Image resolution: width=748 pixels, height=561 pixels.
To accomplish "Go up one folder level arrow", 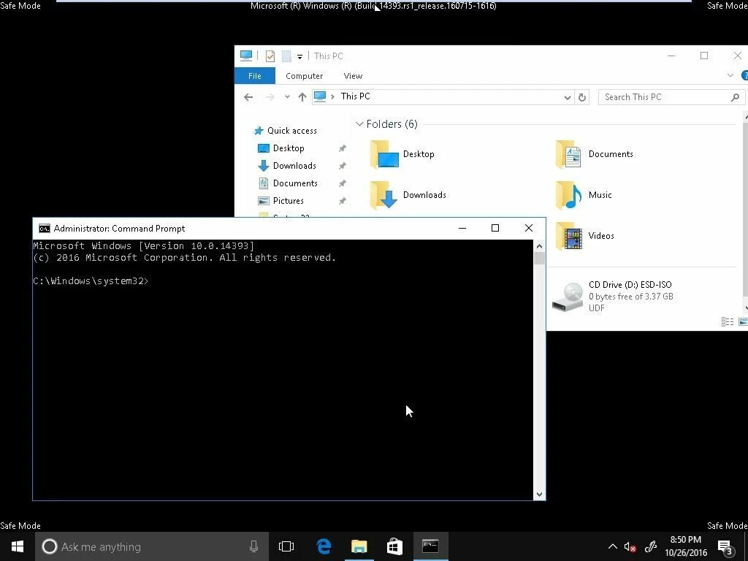I will click(x=302, y=97).
